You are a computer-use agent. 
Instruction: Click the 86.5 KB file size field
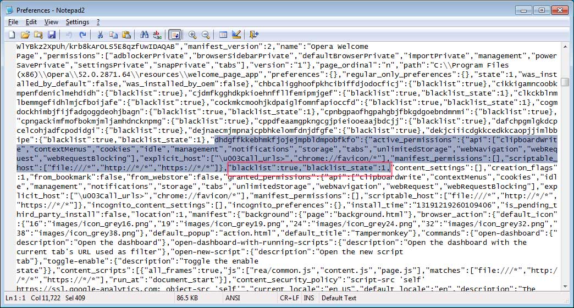pos(187,298)
